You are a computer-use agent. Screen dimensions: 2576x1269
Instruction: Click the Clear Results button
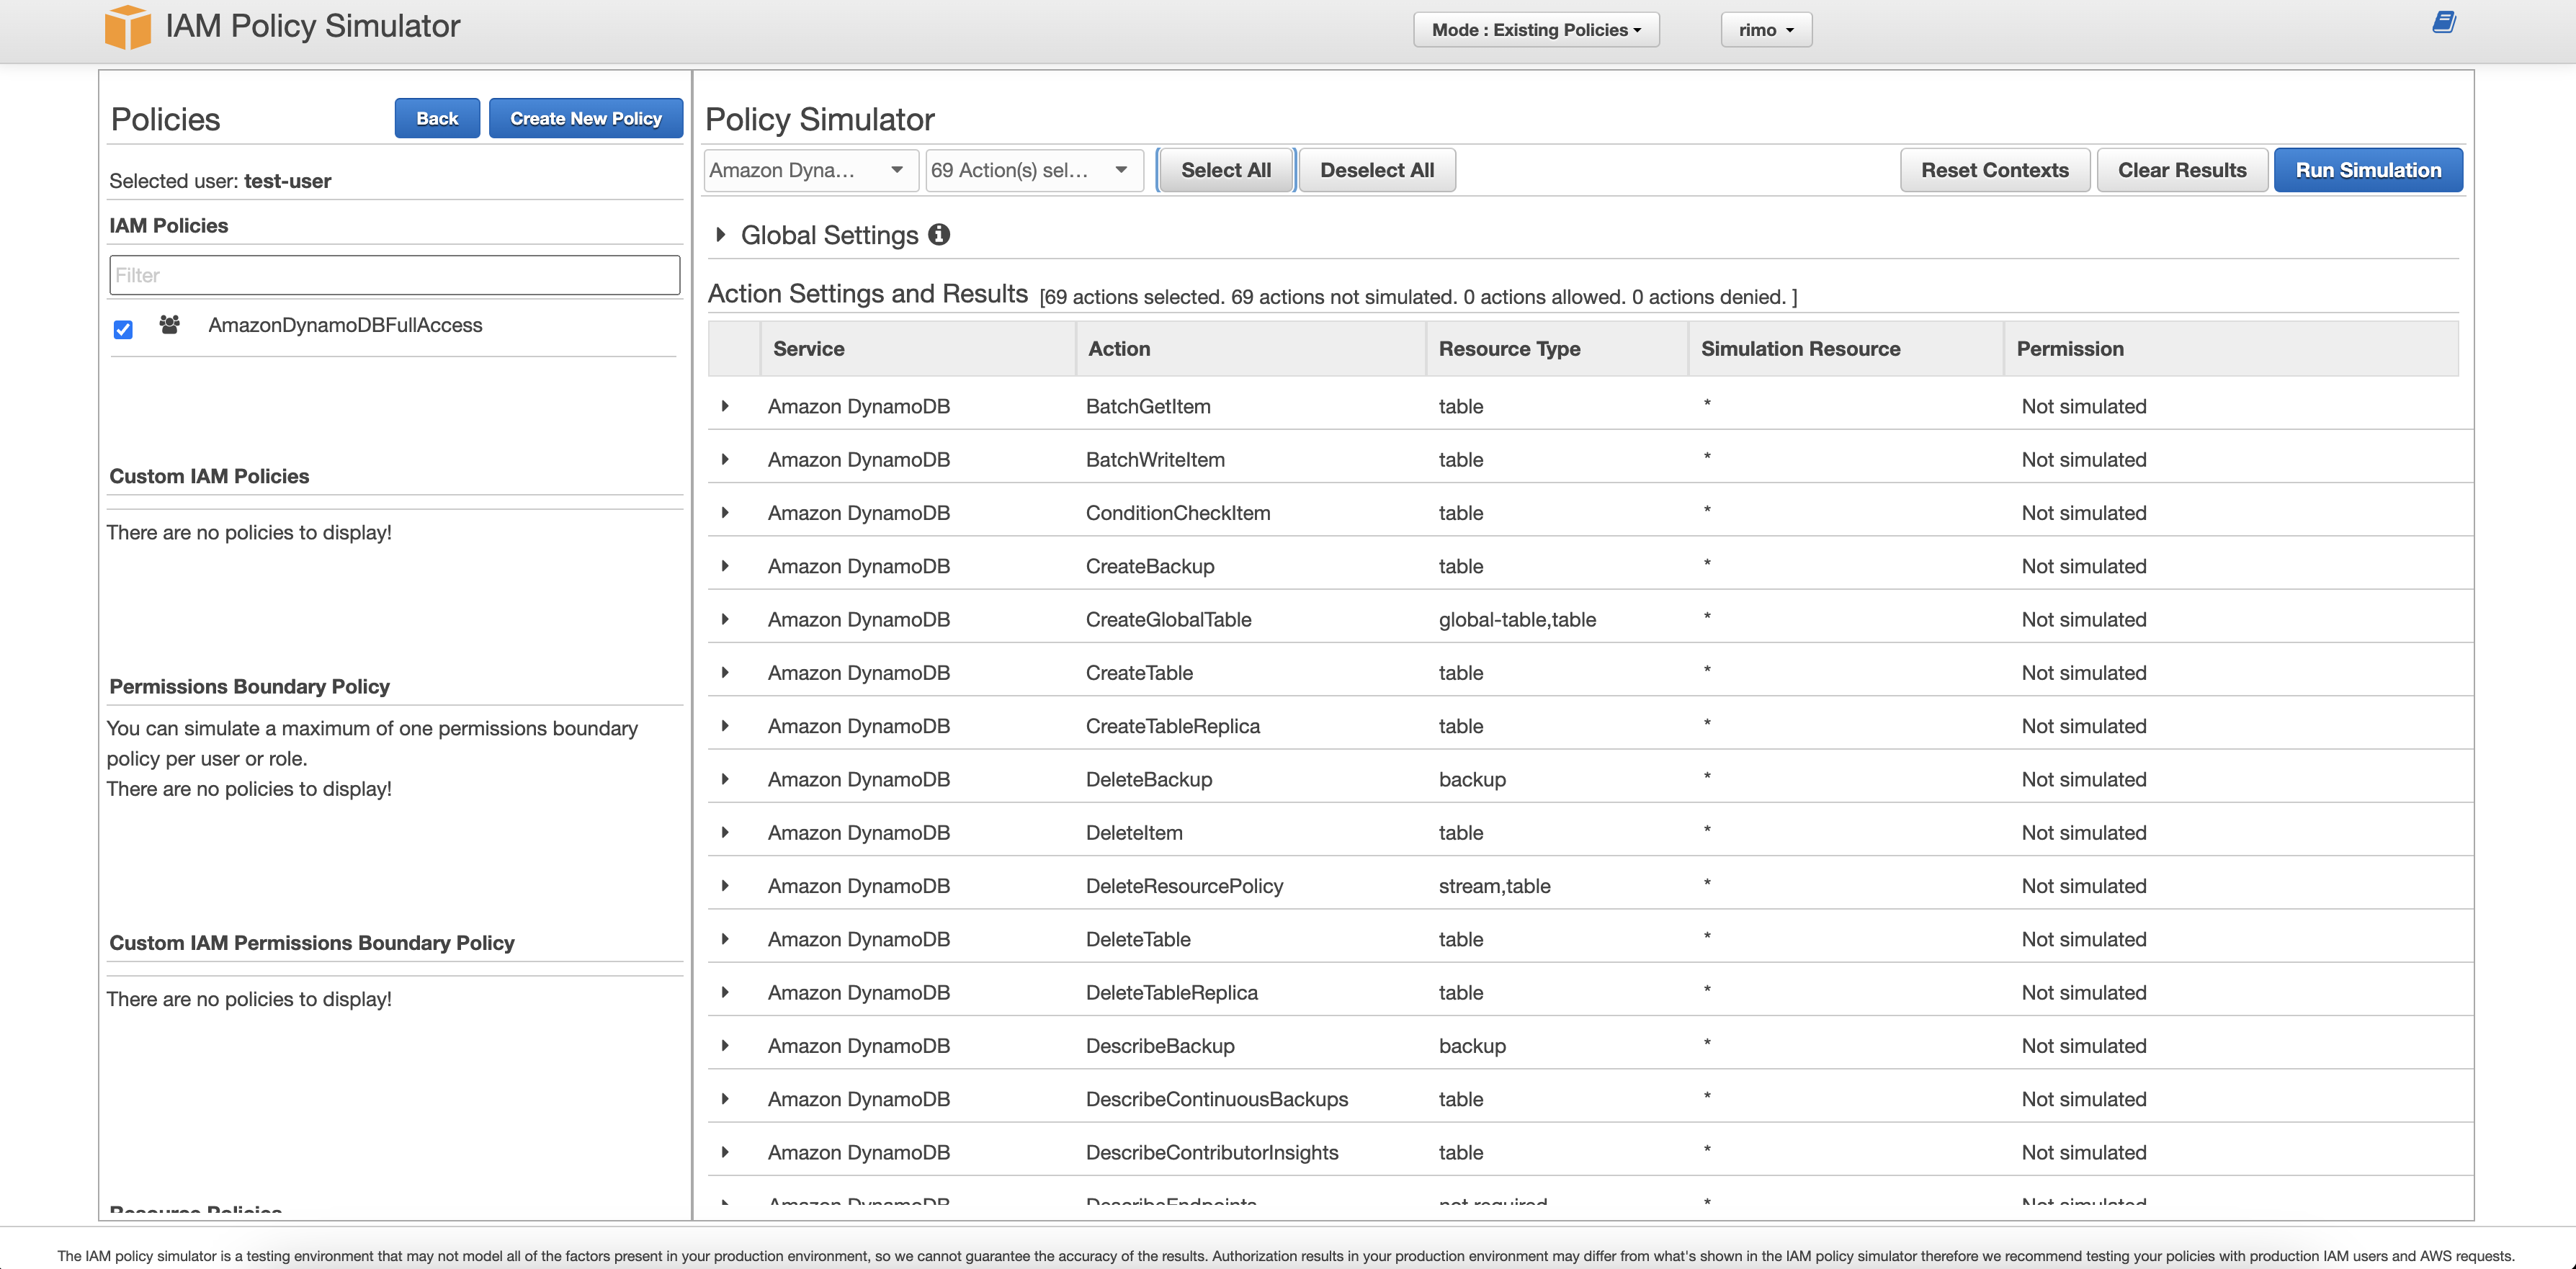(x=2181, y=170)
